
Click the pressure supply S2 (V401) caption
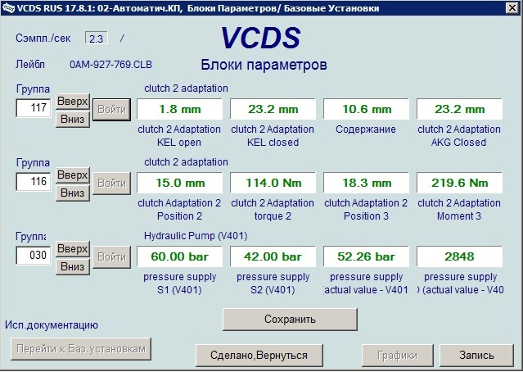(273, 284)
